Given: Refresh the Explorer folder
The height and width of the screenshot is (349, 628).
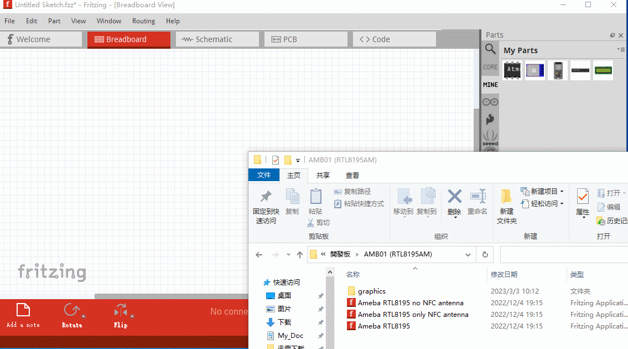Looking at the screenshot, I should [x=485, y=255].
